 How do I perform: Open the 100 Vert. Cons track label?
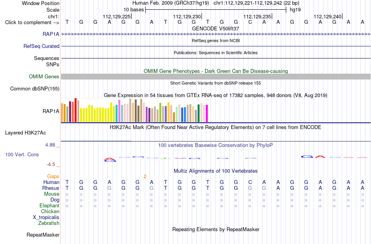click(x=22, y=154)
